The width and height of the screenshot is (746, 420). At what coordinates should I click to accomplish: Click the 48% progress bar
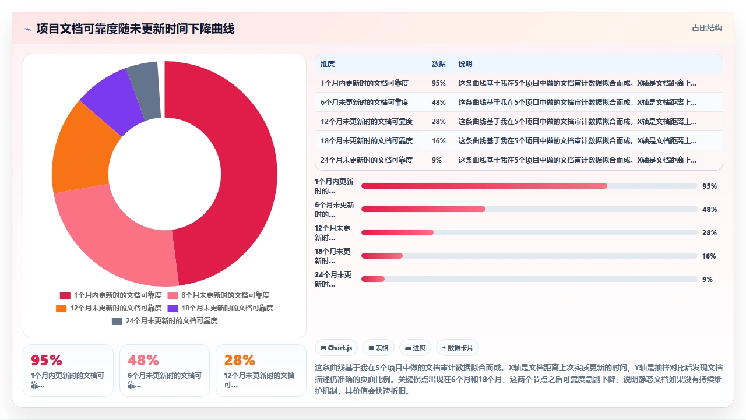(x=529, y=209)
